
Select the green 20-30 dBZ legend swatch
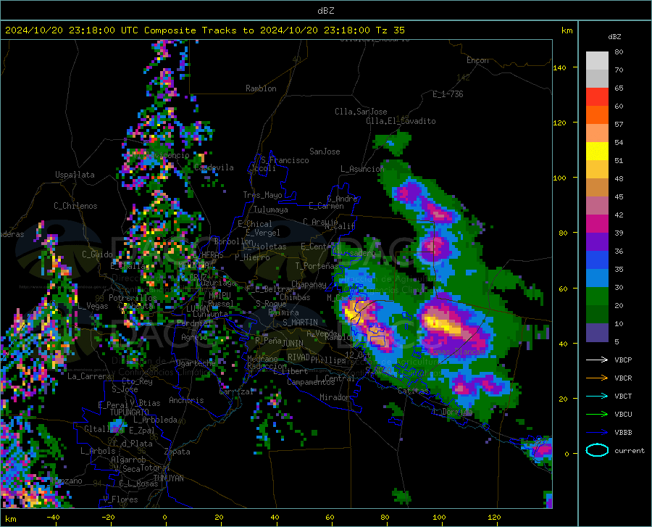tap(597, 296)
